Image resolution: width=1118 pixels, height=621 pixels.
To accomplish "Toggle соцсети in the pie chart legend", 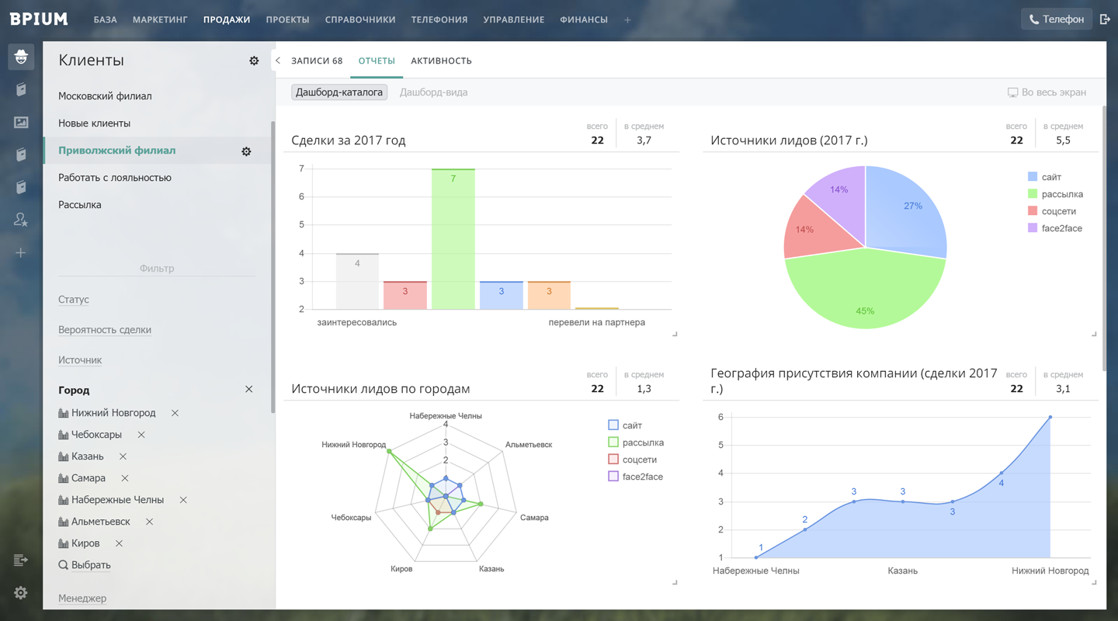I will click(1051, 211).
